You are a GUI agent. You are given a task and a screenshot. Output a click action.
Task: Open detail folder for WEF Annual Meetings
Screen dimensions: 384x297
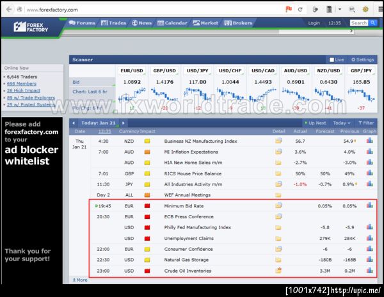278,195
